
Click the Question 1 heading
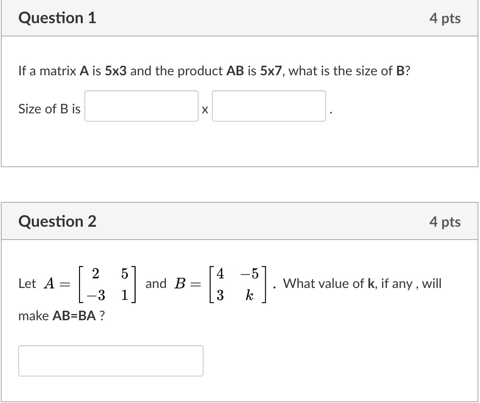[57, 18]
